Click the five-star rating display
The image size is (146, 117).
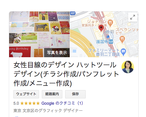tap(30, 103)
